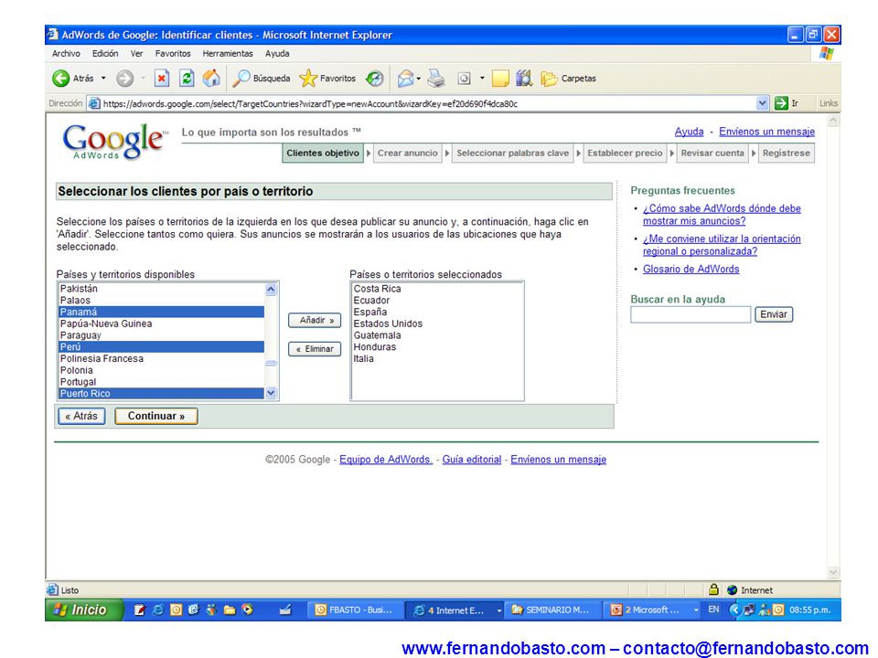This screenshot has width=878, height=658.
Task: Open the Equipo de AdWords footer link
Action: (386, 460)
